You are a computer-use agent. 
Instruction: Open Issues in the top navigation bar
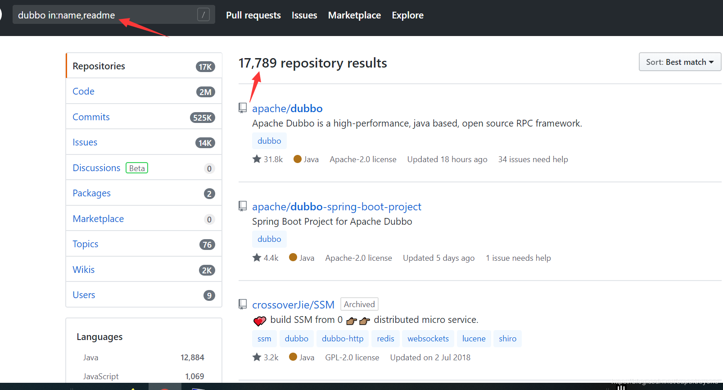pyautogui.click(x=304, y=15)
